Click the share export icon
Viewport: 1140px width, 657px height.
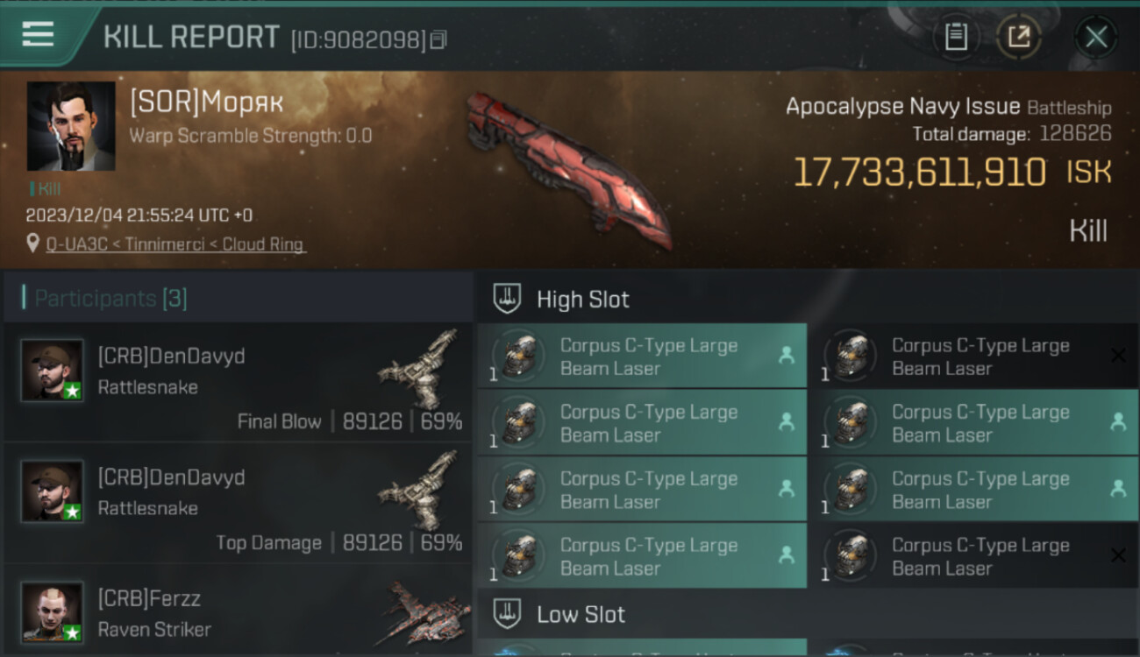[1019, 37]
